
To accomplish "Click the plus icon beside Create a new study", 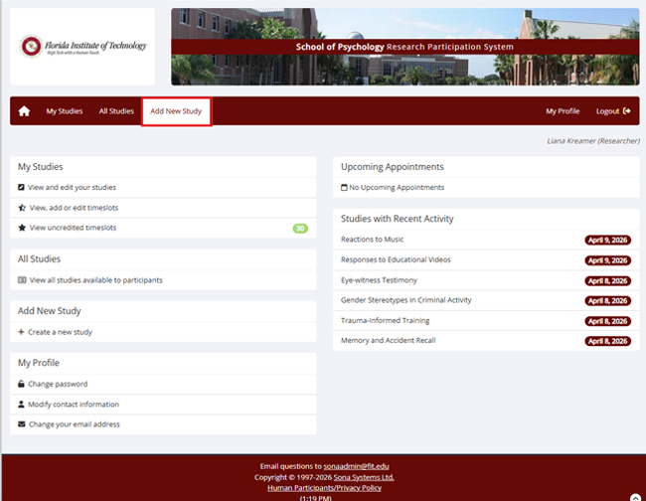I will (22, 331).
